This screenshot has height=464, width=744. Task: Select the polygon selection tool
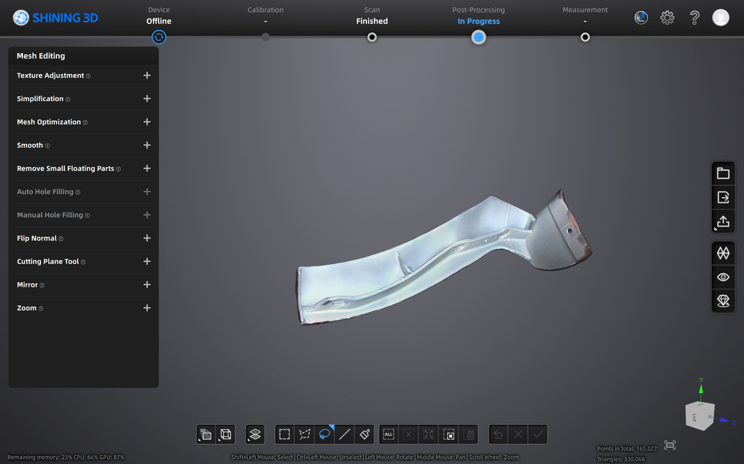coord(304,434)
